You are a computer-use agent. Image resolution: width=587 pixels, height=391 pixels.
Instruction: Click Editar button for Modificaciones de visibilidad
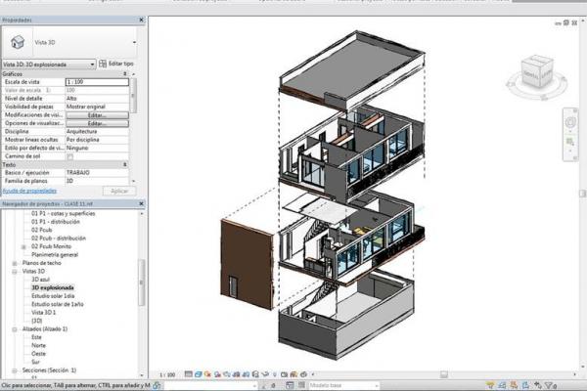[x=96, y=115]
